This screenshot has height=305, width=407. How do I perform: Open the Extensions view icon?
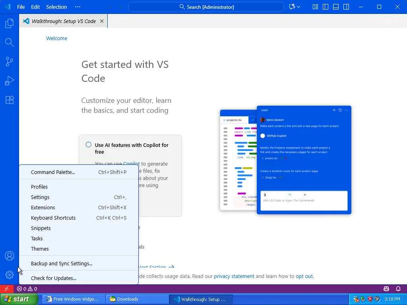tap(10, 100)
